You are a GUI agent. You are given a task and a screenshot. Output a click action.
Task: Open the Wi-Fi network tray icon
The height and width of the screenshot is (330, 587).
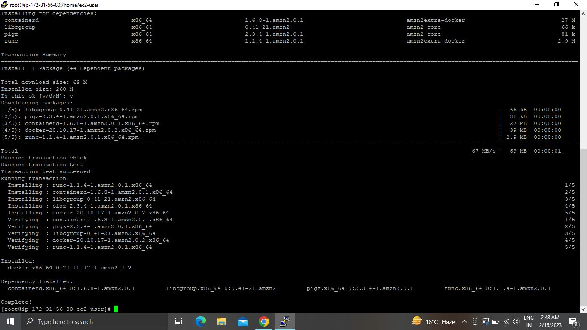[x=506, y=321]
